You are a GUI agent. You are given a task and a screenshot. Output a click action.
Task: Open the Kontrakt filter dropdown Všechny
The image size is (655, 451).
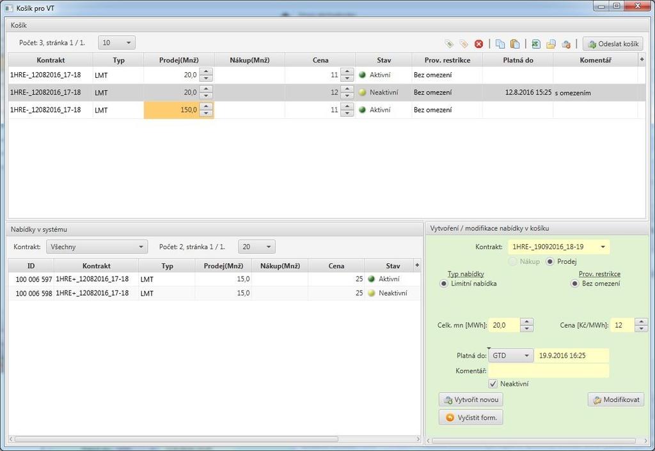pyautogui.click(x=97, y=247)
